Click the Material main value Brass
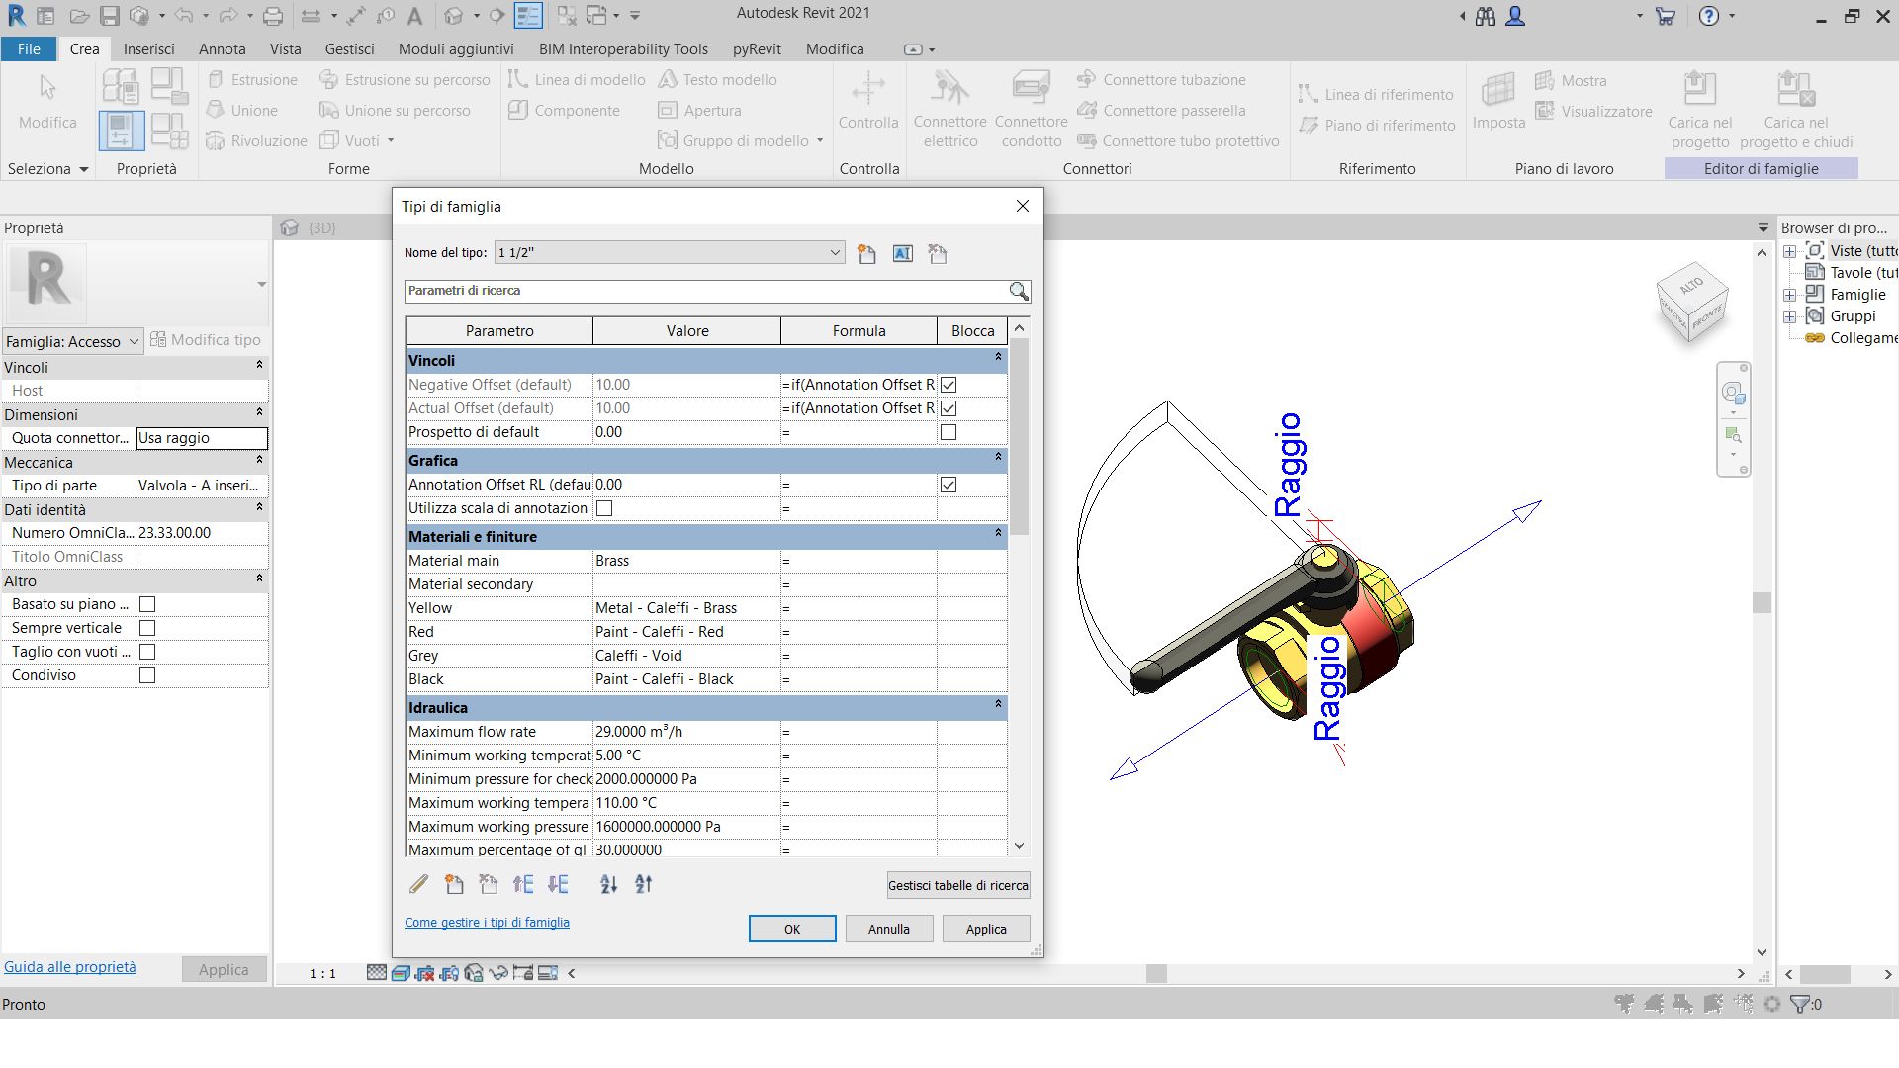The width and height of the screenshot is (1899, 1068). tap(686, 561)
